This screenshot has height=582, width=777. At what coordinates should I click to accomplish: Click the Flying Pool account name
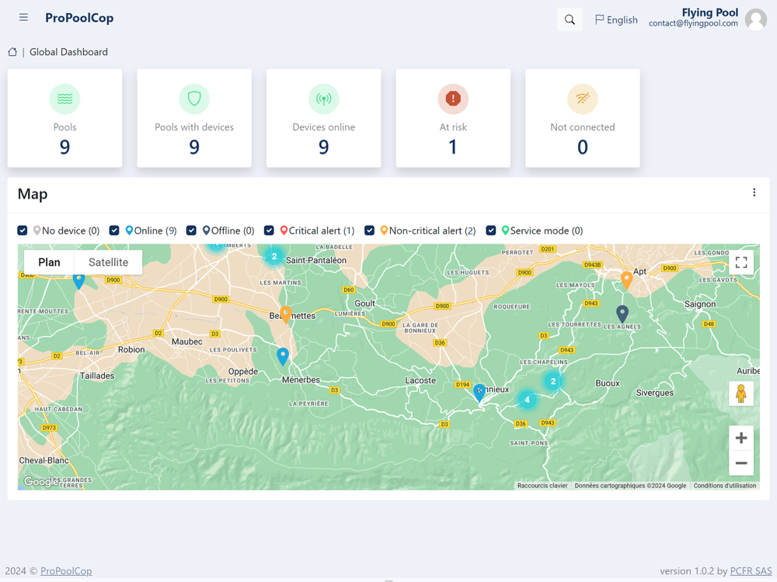click(x=709, y=12)
